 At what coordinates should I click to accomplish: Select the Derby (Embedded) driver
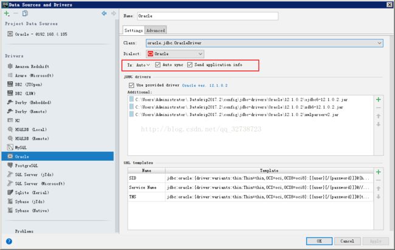[58, 103]
